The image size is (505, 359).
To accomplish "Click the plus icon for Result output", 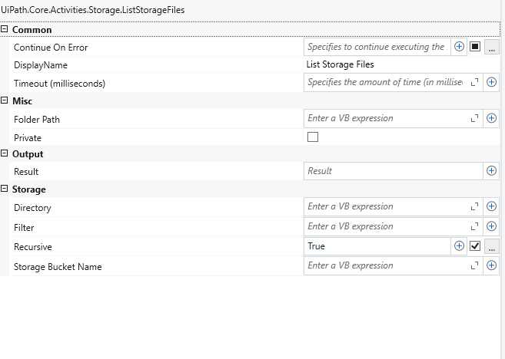I will (x=492, y=171).
